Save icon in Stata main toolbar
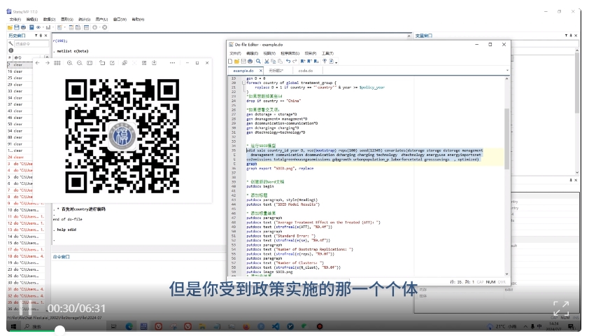Screen dimensions: 589x336 pyautogui.click(x=17, y=27)
